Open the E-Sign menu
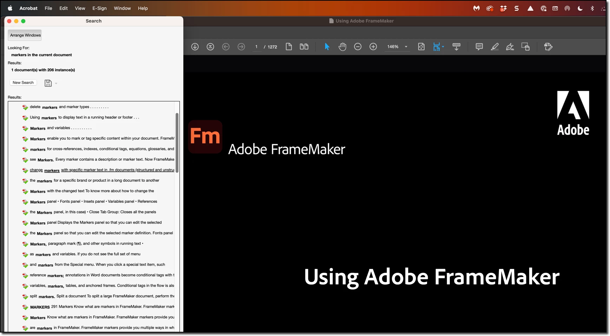 pos(99,8)
